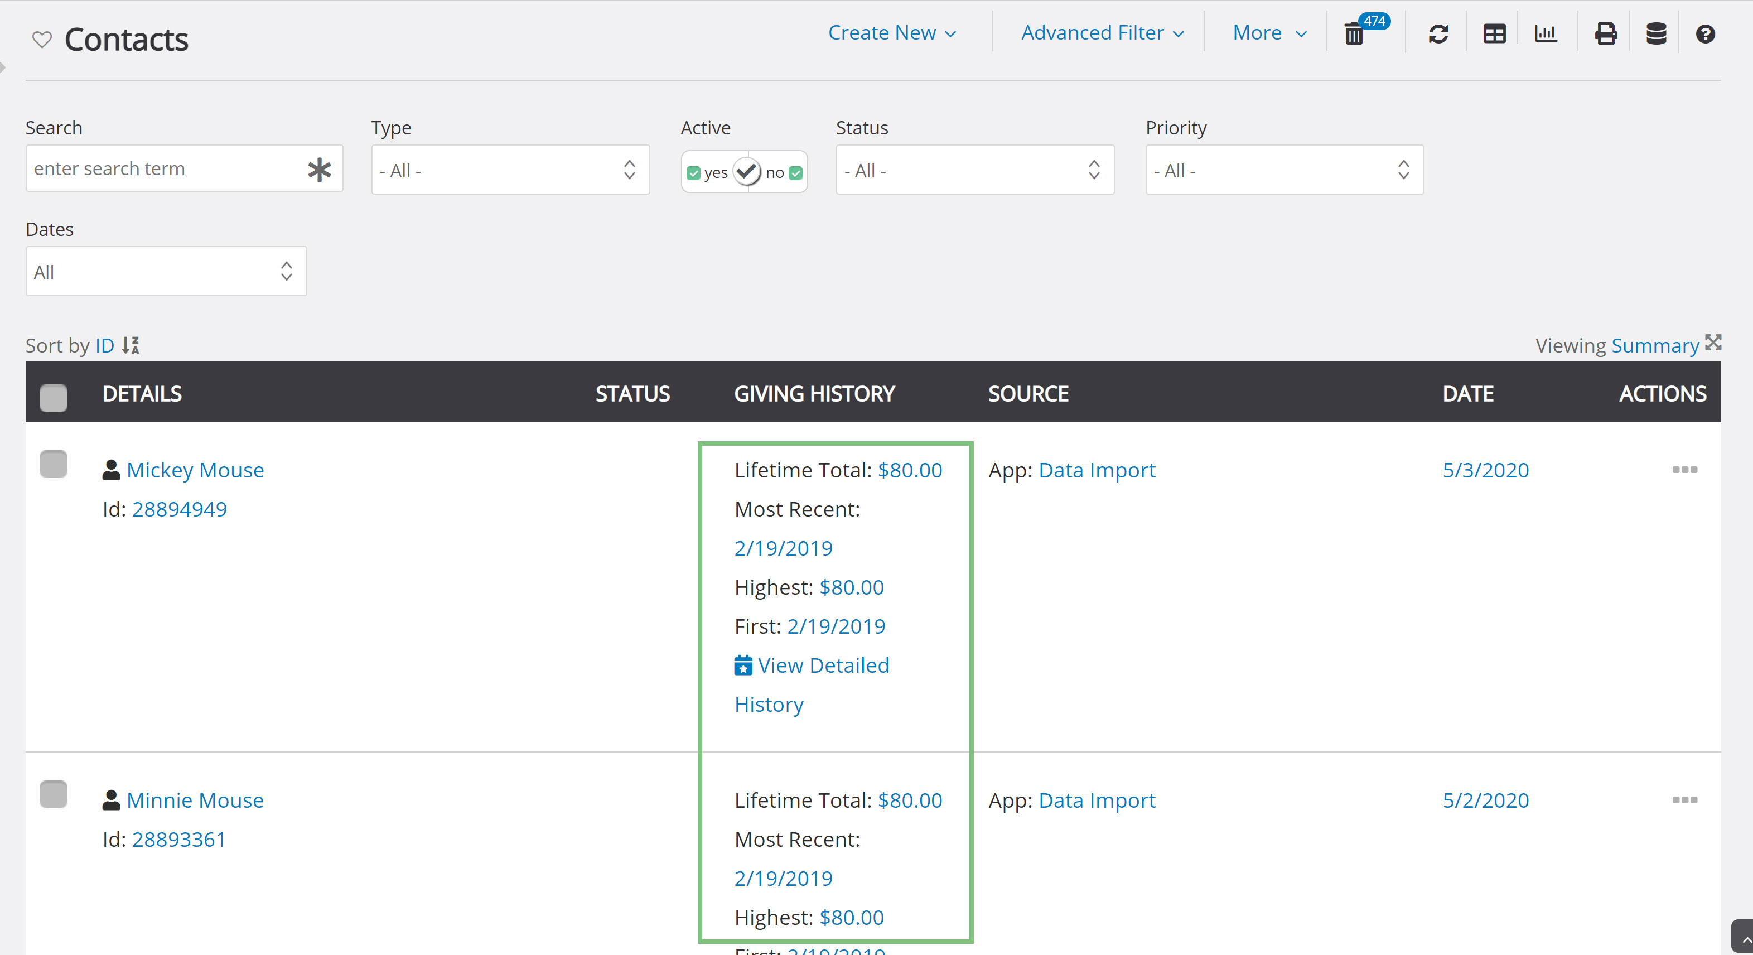
Task: Open the Dates filter dropdown
Action: tap(166, 271)
